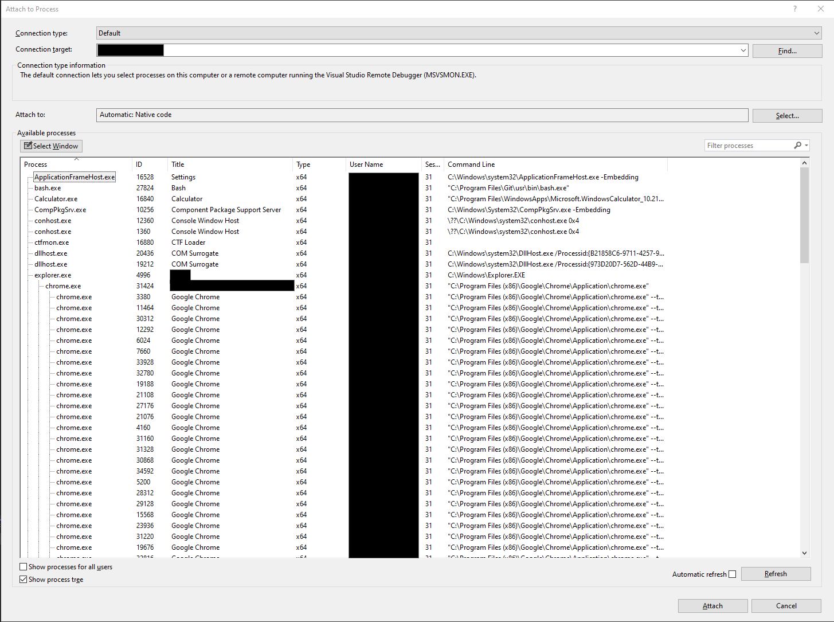The height and width of the screenshot is (622, 834).
Task: Select chrome.exe child with ID 19676
Action: click(74, 547)
